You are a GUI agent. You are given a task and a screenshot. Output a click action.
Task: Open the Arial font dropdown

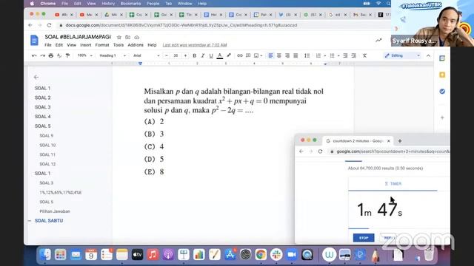147,56
